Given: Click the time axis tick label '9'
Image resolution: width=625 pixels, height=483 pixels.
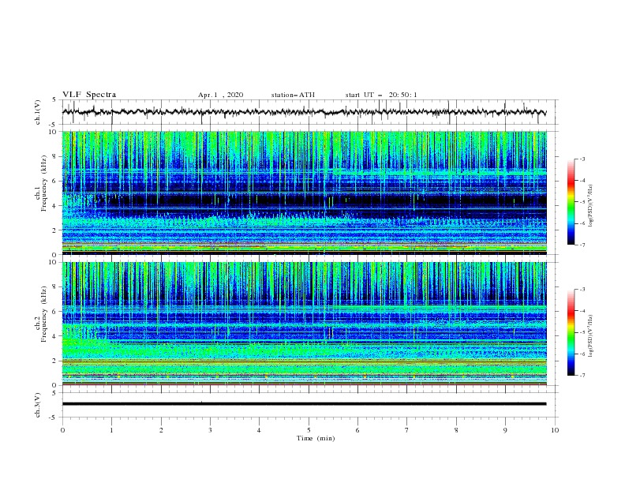Looking at the screenshot, I should [x=505, y=430].
